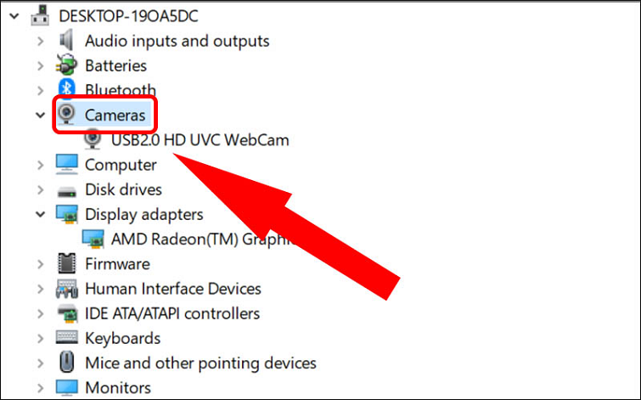Image resolution: width=641 pixels, height=400 pixels.
Task: Click the Mice and other pointing devices icon
Action: click(66, 363)
